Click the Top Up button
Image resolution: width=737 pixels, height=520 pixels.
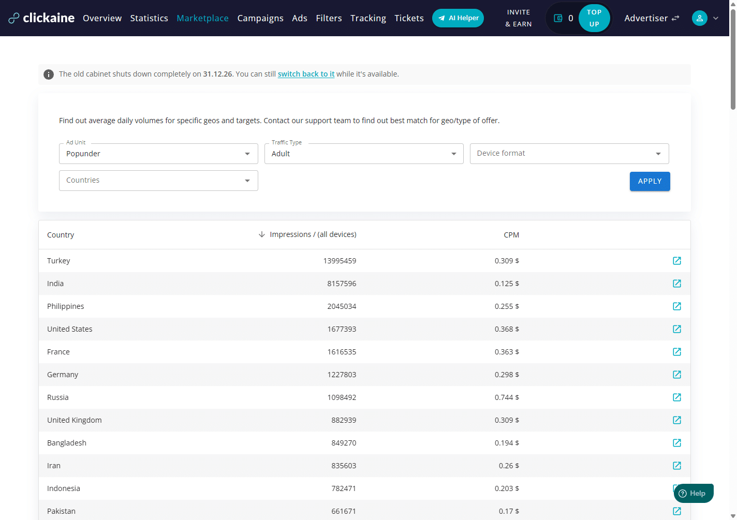pos(594,18)
